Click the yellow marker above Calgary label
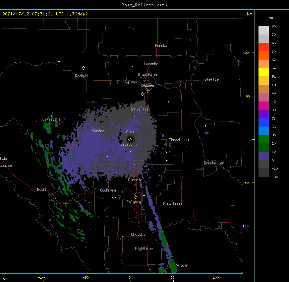This screenshot has width=289, height=282. pyautogui.click(x=136, y=197)
